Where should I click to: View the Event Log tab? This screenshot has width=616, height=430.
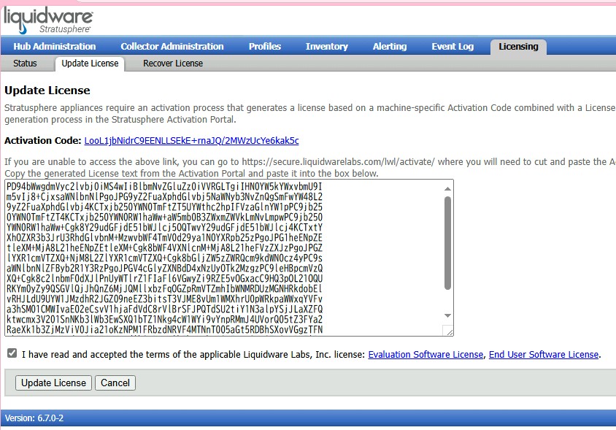tap(453, 47)
